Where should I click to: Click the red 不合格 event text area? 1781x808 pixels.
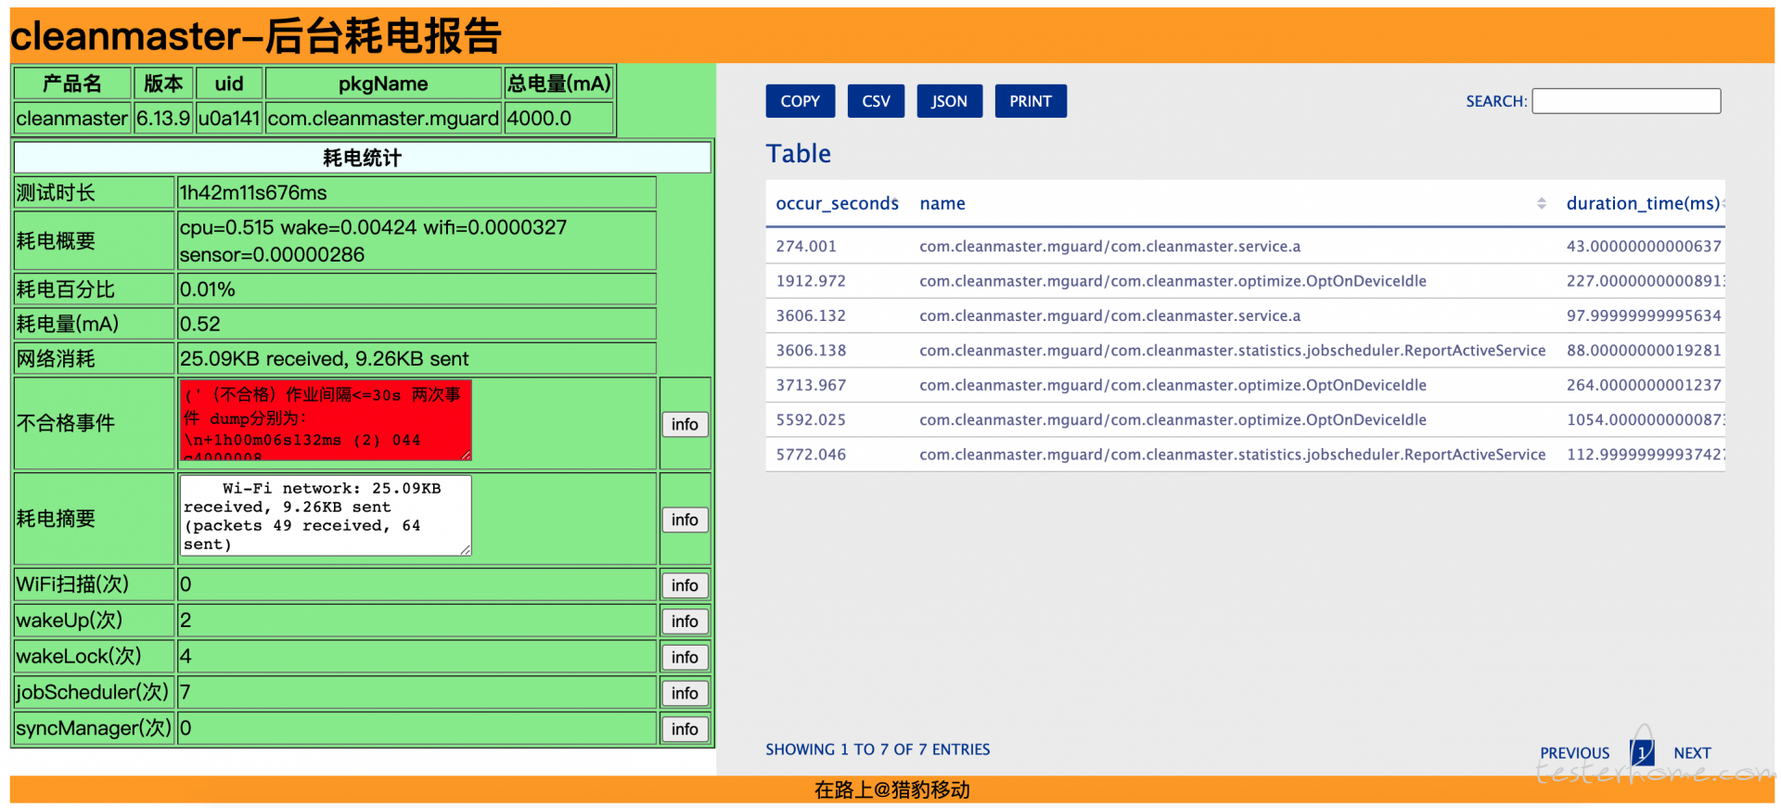point(326,419)
